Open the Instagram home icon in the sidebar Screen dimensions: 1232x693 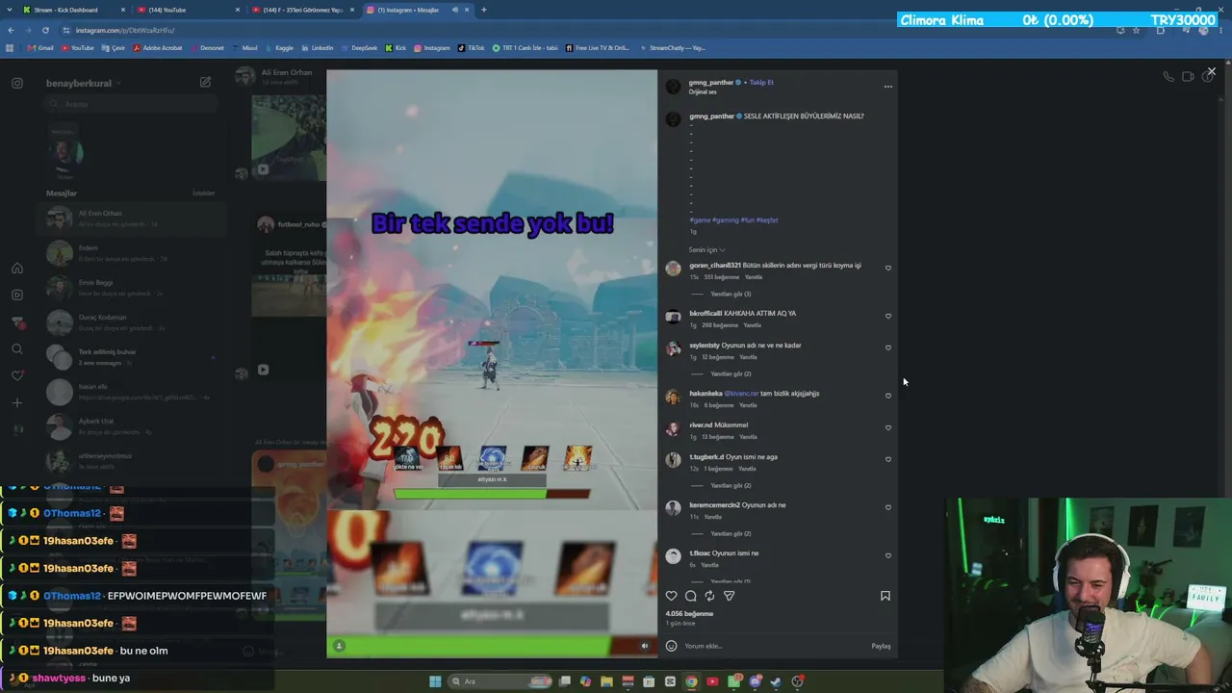tap(17, 269)
